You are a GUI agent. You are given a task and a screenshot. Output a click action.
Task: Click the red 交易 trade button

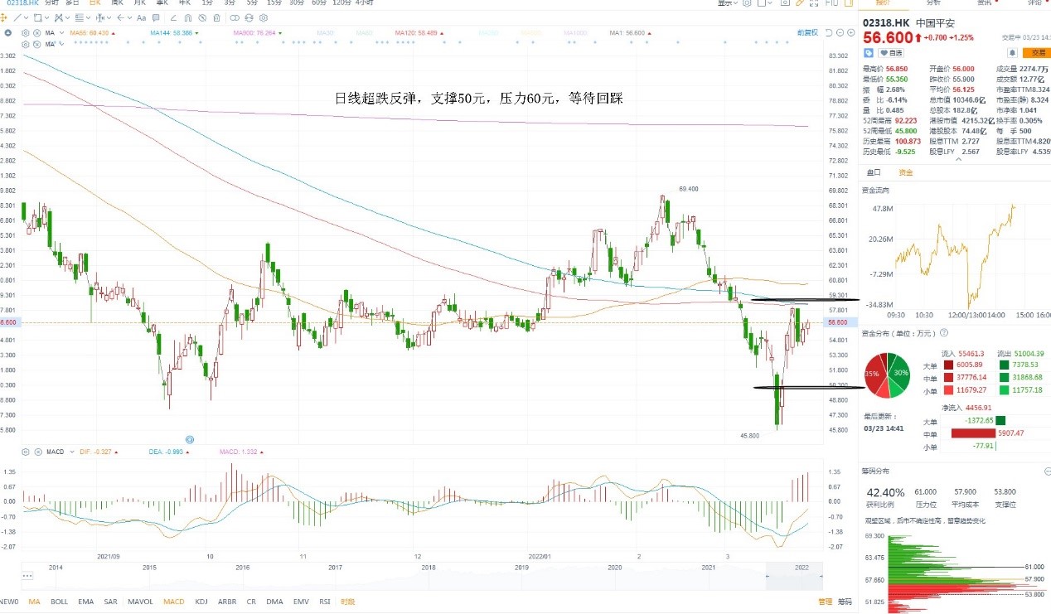point(1037,53)
